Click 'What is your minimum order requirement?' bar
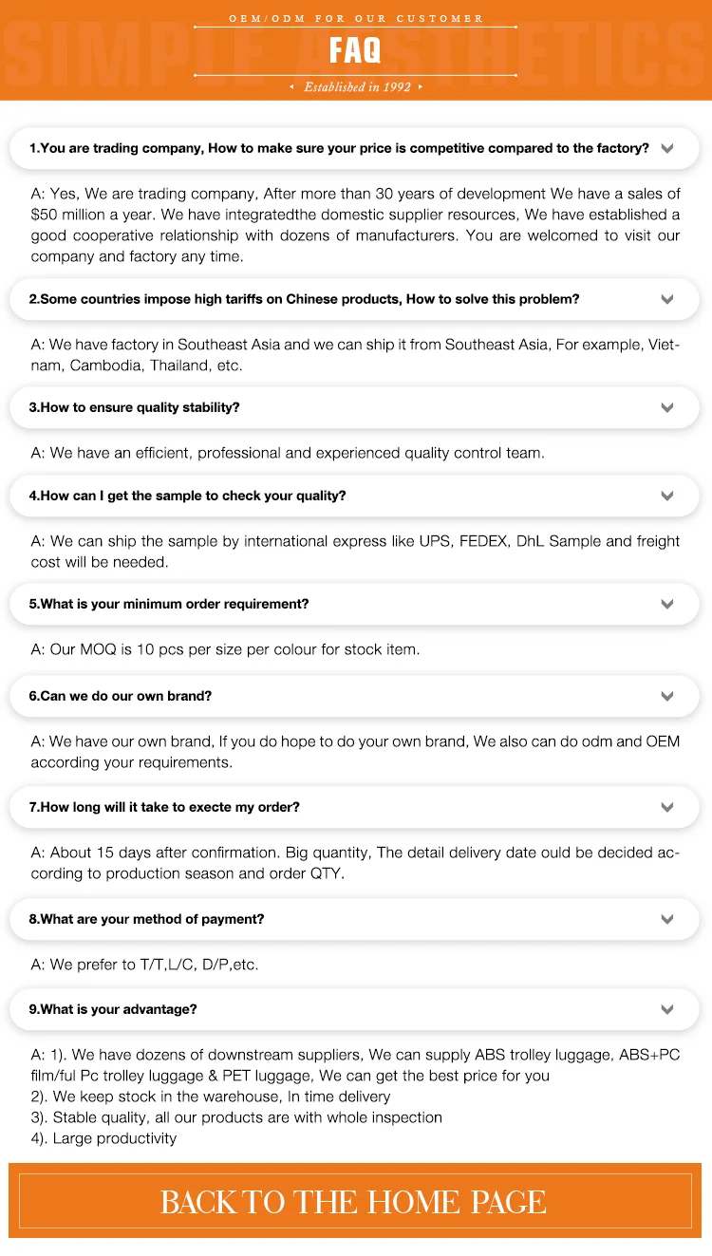712x1256 pixels. [x=168, y=604]
